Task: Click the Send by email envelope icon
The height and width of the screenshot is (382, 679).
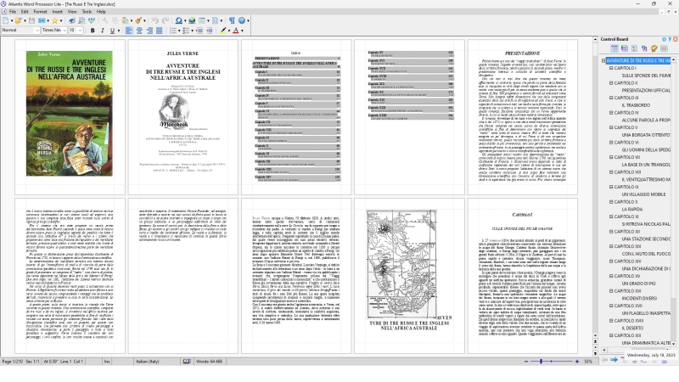Action: [x=42, y=20]
